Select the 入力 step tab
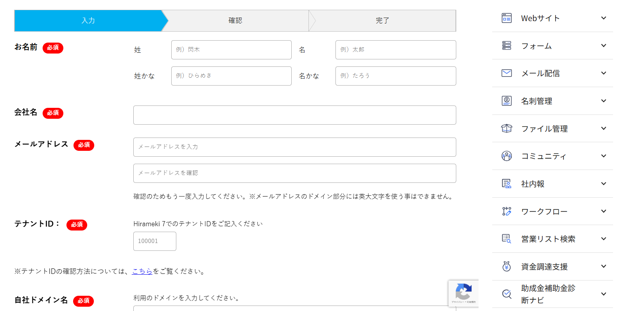The width and height of the screenshot is (624, 311). (88, 21)
